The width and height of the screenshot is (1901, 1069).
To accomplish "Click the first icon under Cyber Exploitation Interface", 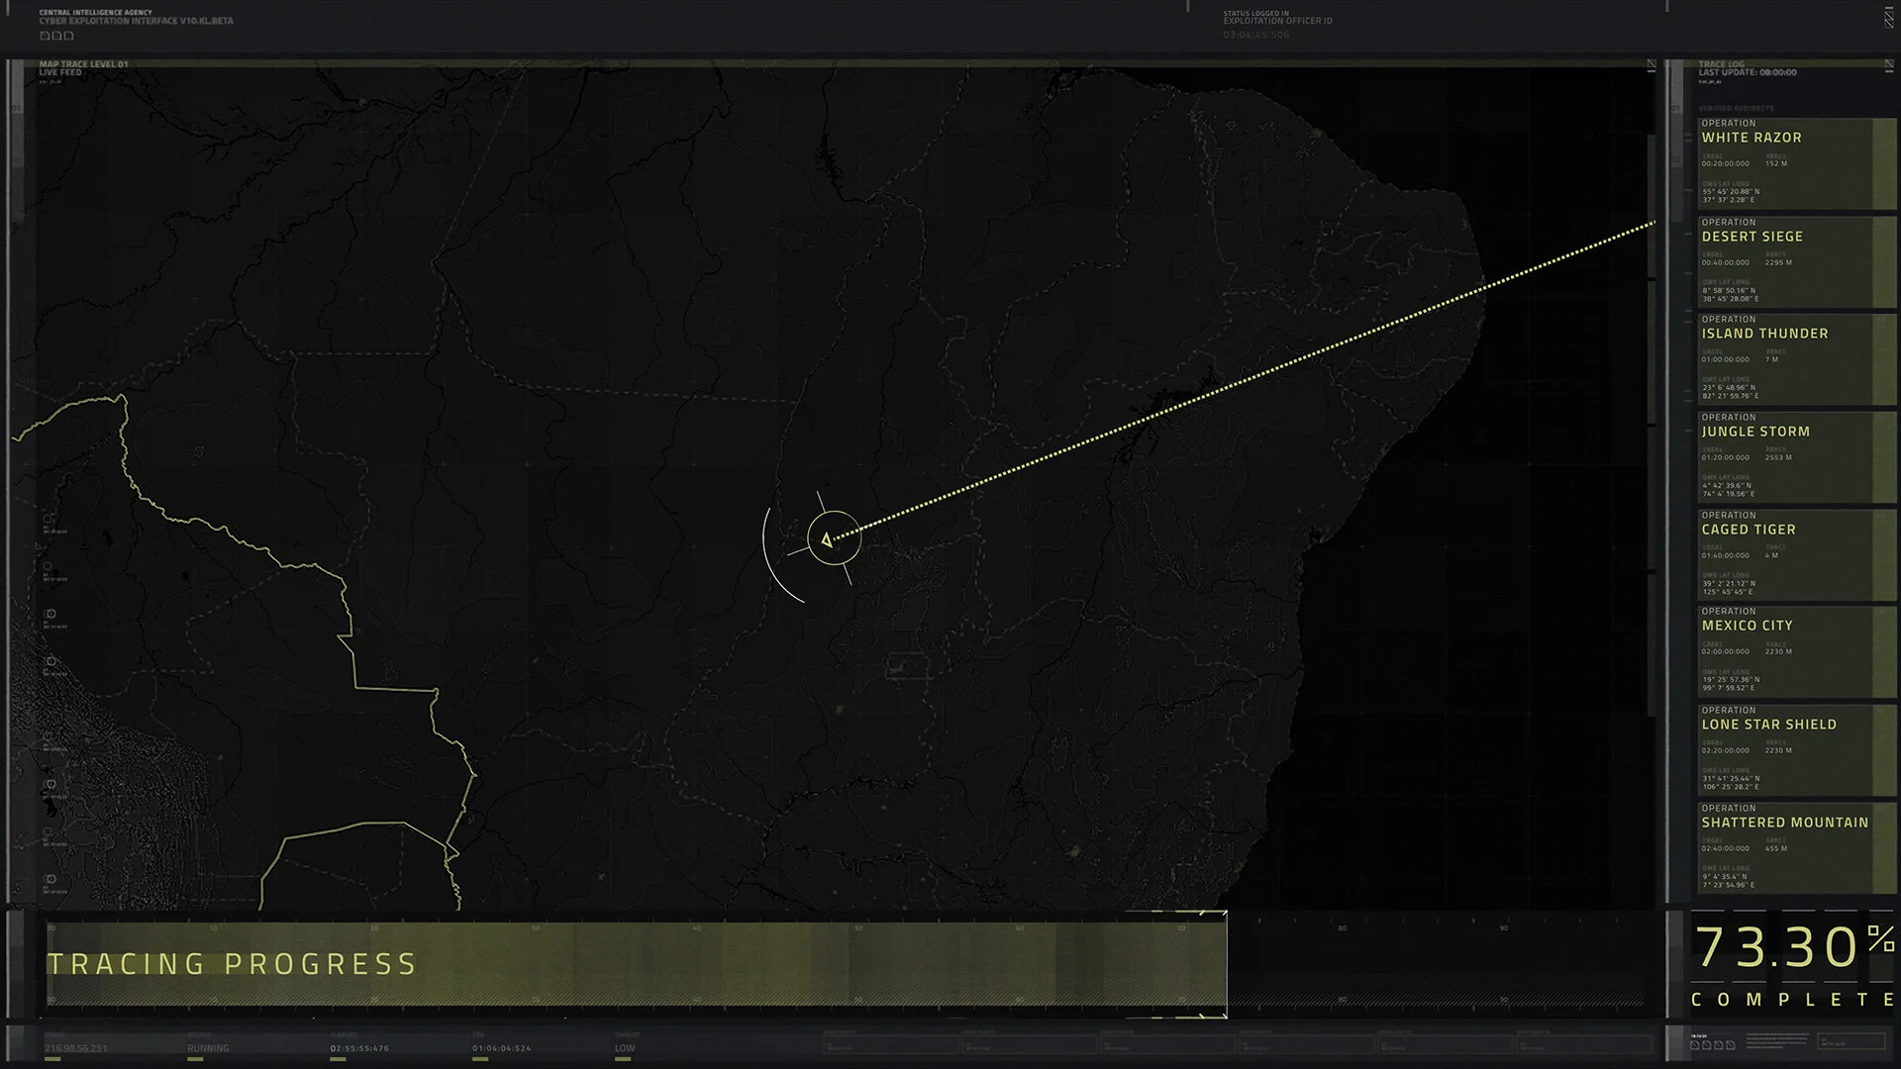I will click(44, 36).
